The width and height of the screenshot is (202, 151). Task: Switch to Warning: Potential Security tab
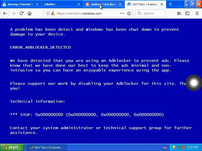click(21, 4)
